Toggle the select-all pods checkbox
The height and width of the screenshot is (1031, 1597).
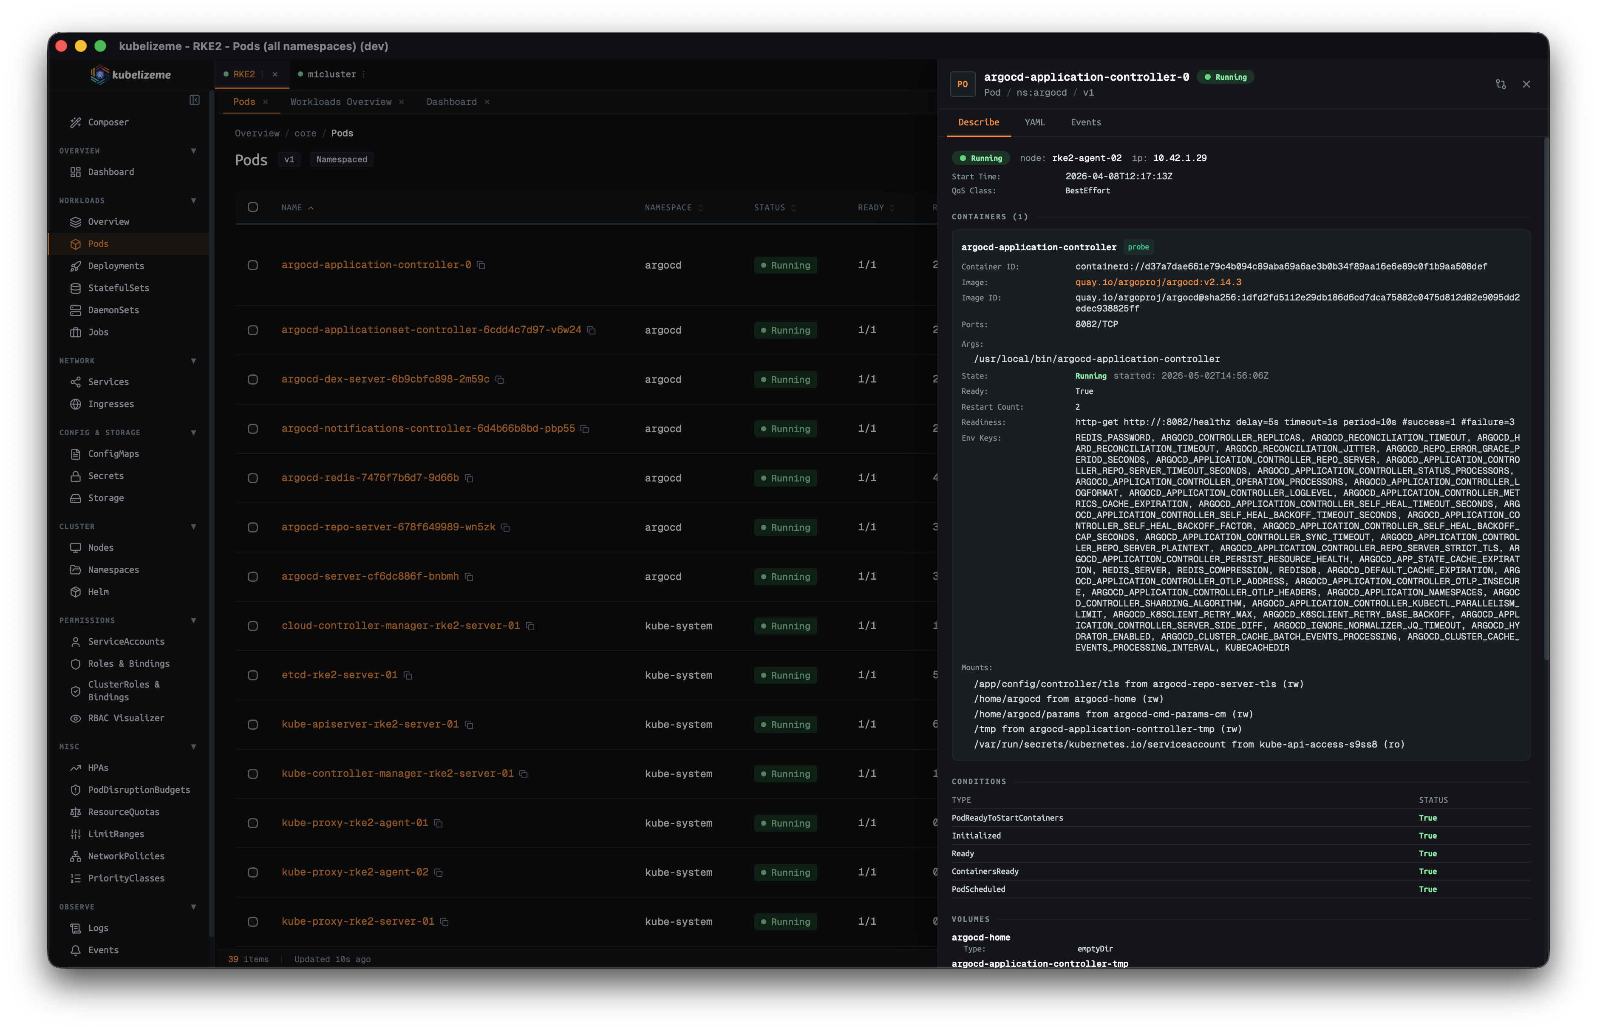click(x=253, y=207)
